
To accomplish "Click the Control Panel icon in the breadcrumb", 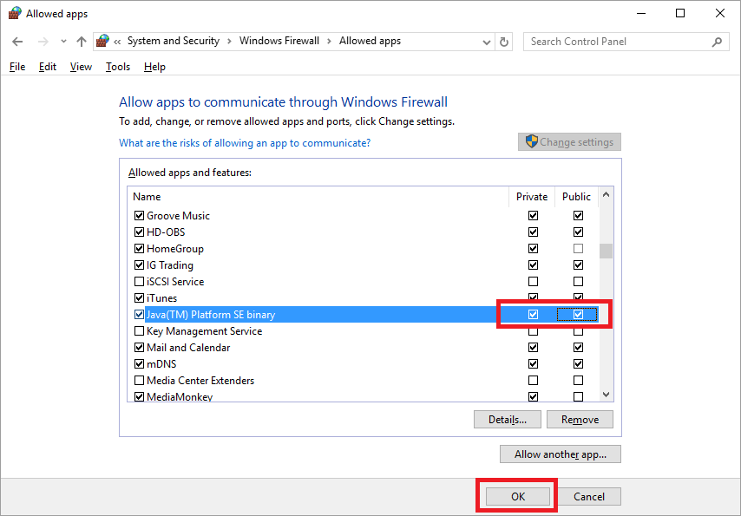I will point(102,41).
